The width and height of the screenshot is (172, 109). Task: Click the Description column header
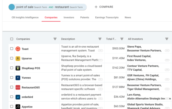coord(68,39)
